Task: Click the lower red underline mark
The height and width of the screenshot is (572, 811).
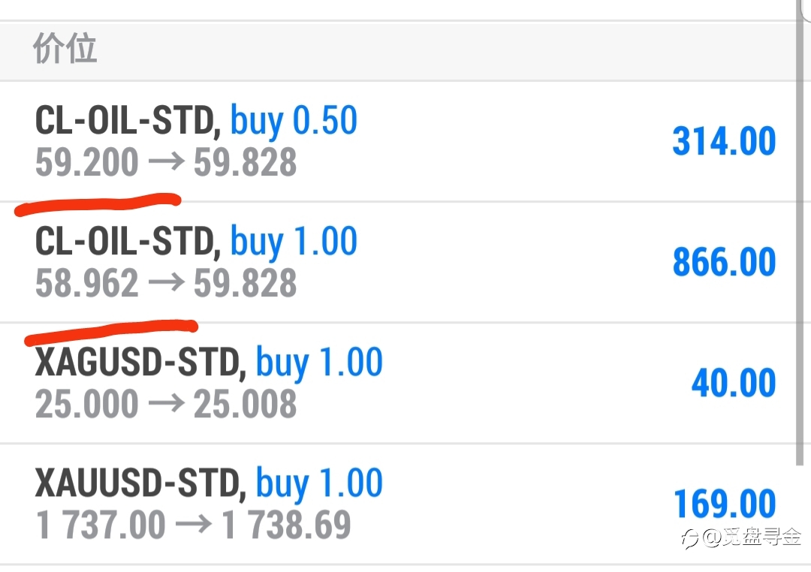Action: coord(111,332)
